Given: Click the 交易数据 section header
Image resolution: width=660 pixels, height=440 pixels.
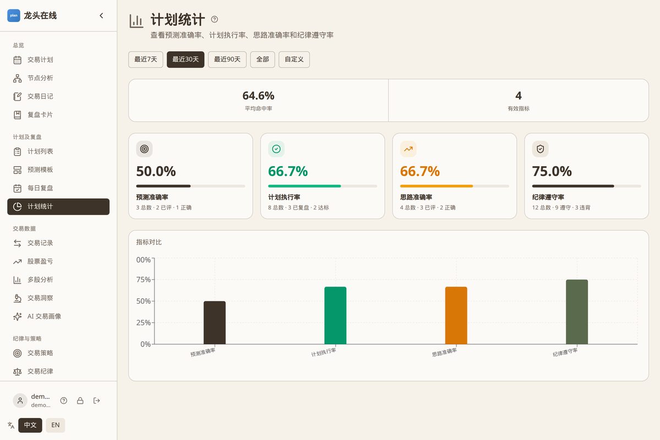Looking at the screenshot, I should click(x=24, y=228).
